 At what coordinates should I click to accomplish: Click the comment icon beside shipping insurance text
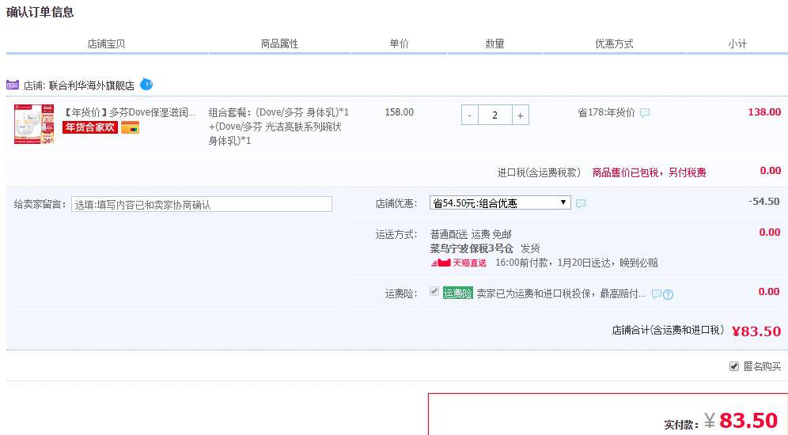point(656,294)
